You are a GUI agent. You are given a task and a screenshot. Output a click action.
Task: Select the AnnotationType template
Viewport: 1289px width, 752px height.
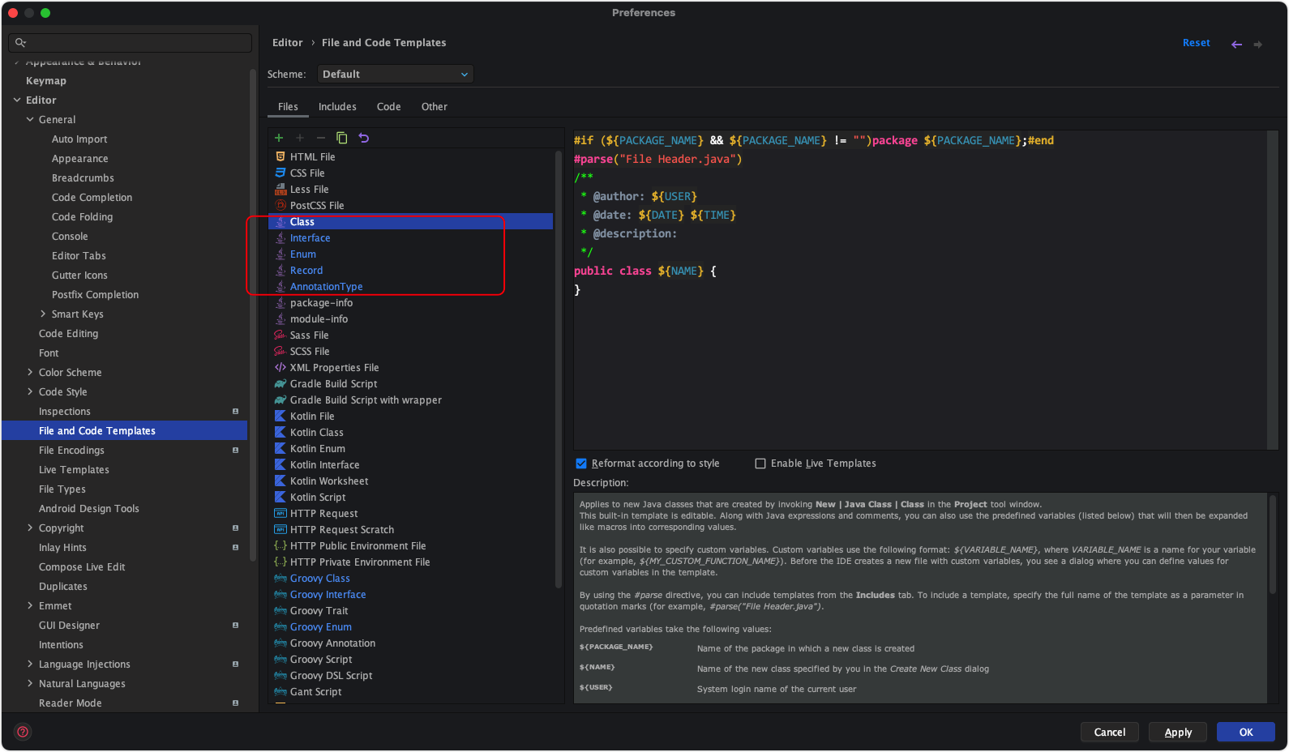tap(326, 287)
